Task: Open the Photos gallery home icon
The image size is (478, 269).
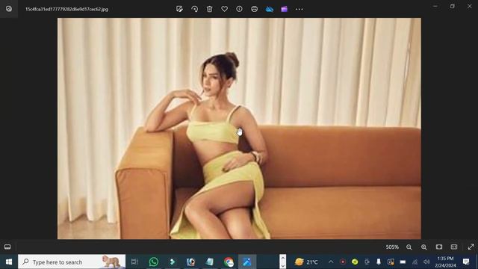Action: (x=9, y=9)
